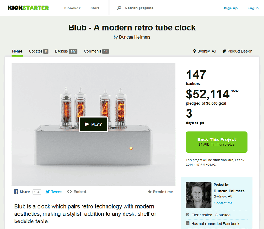Click the Back This Project button
264x229 pixels.
coord(216,142)
